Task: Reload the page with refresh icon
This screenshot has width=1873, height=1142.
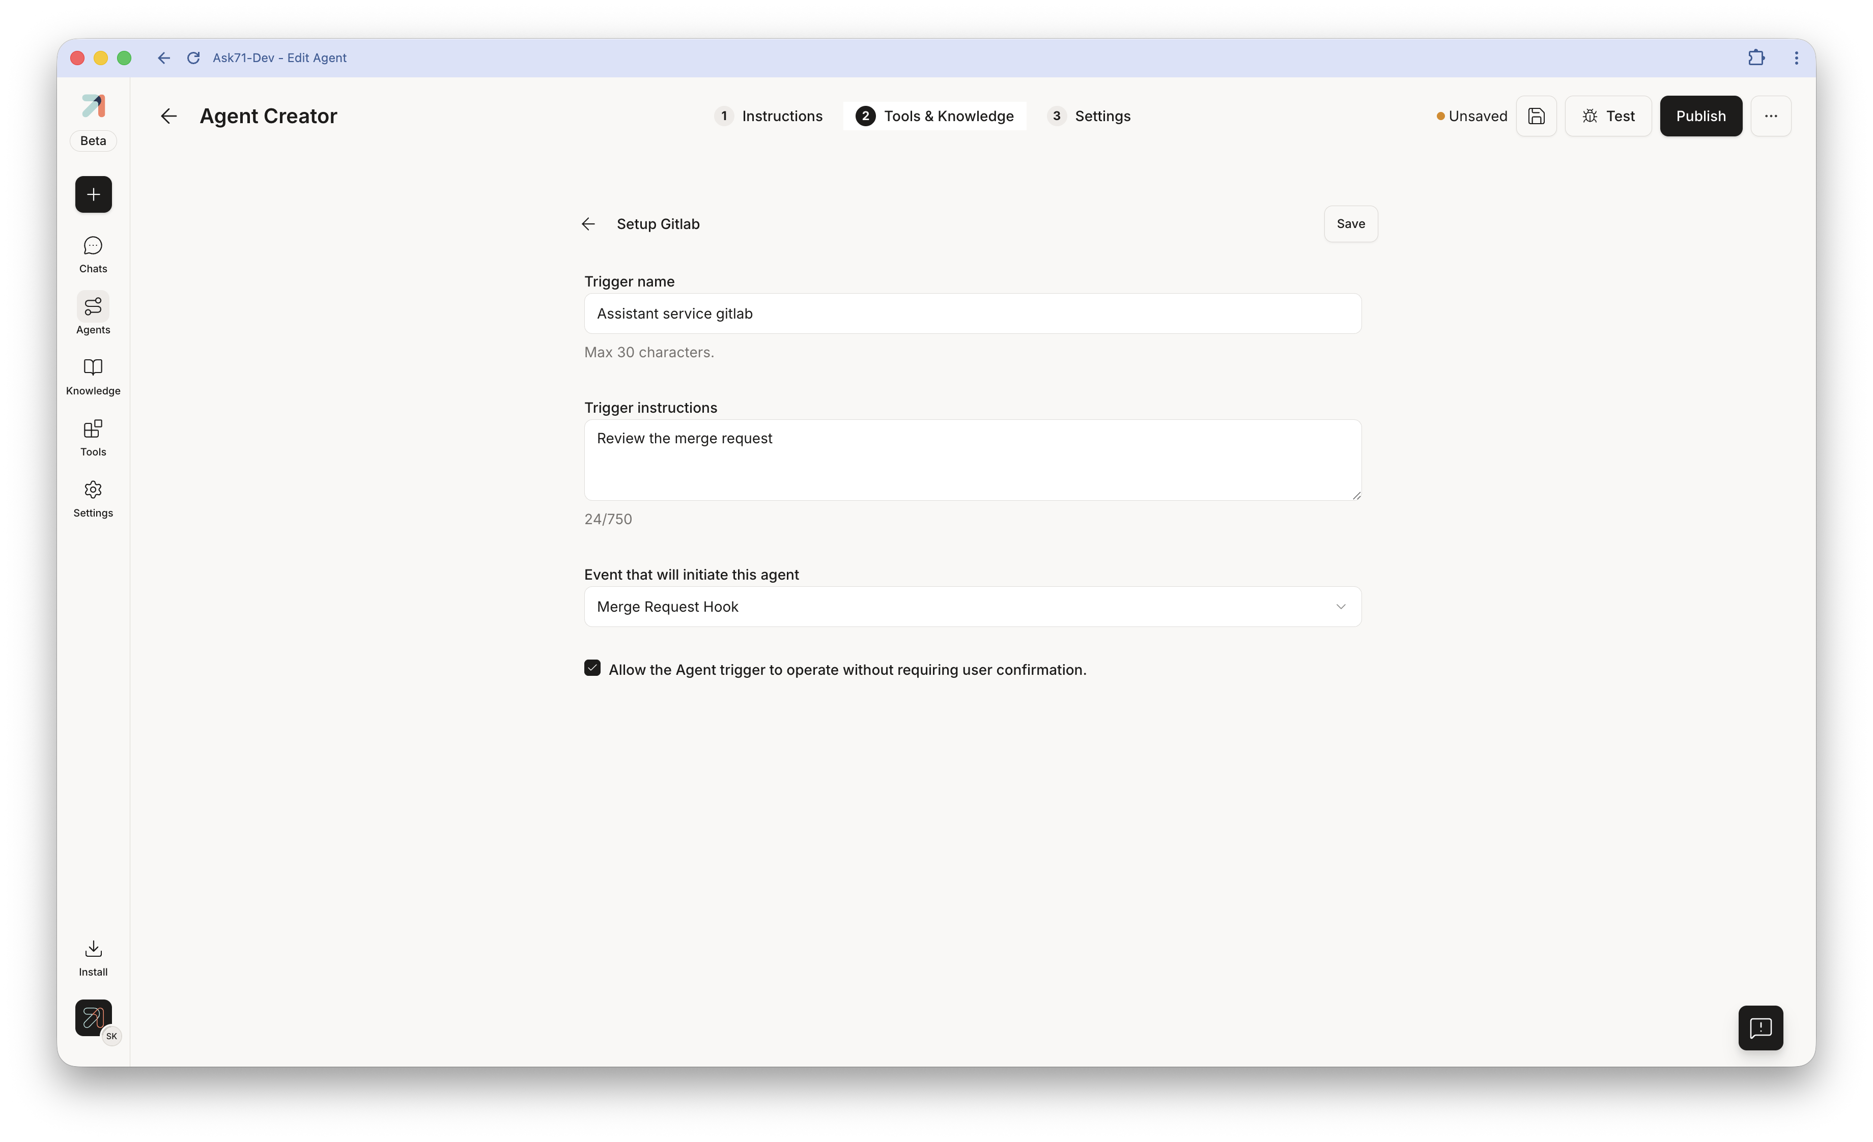Action: tap(194, 58)
